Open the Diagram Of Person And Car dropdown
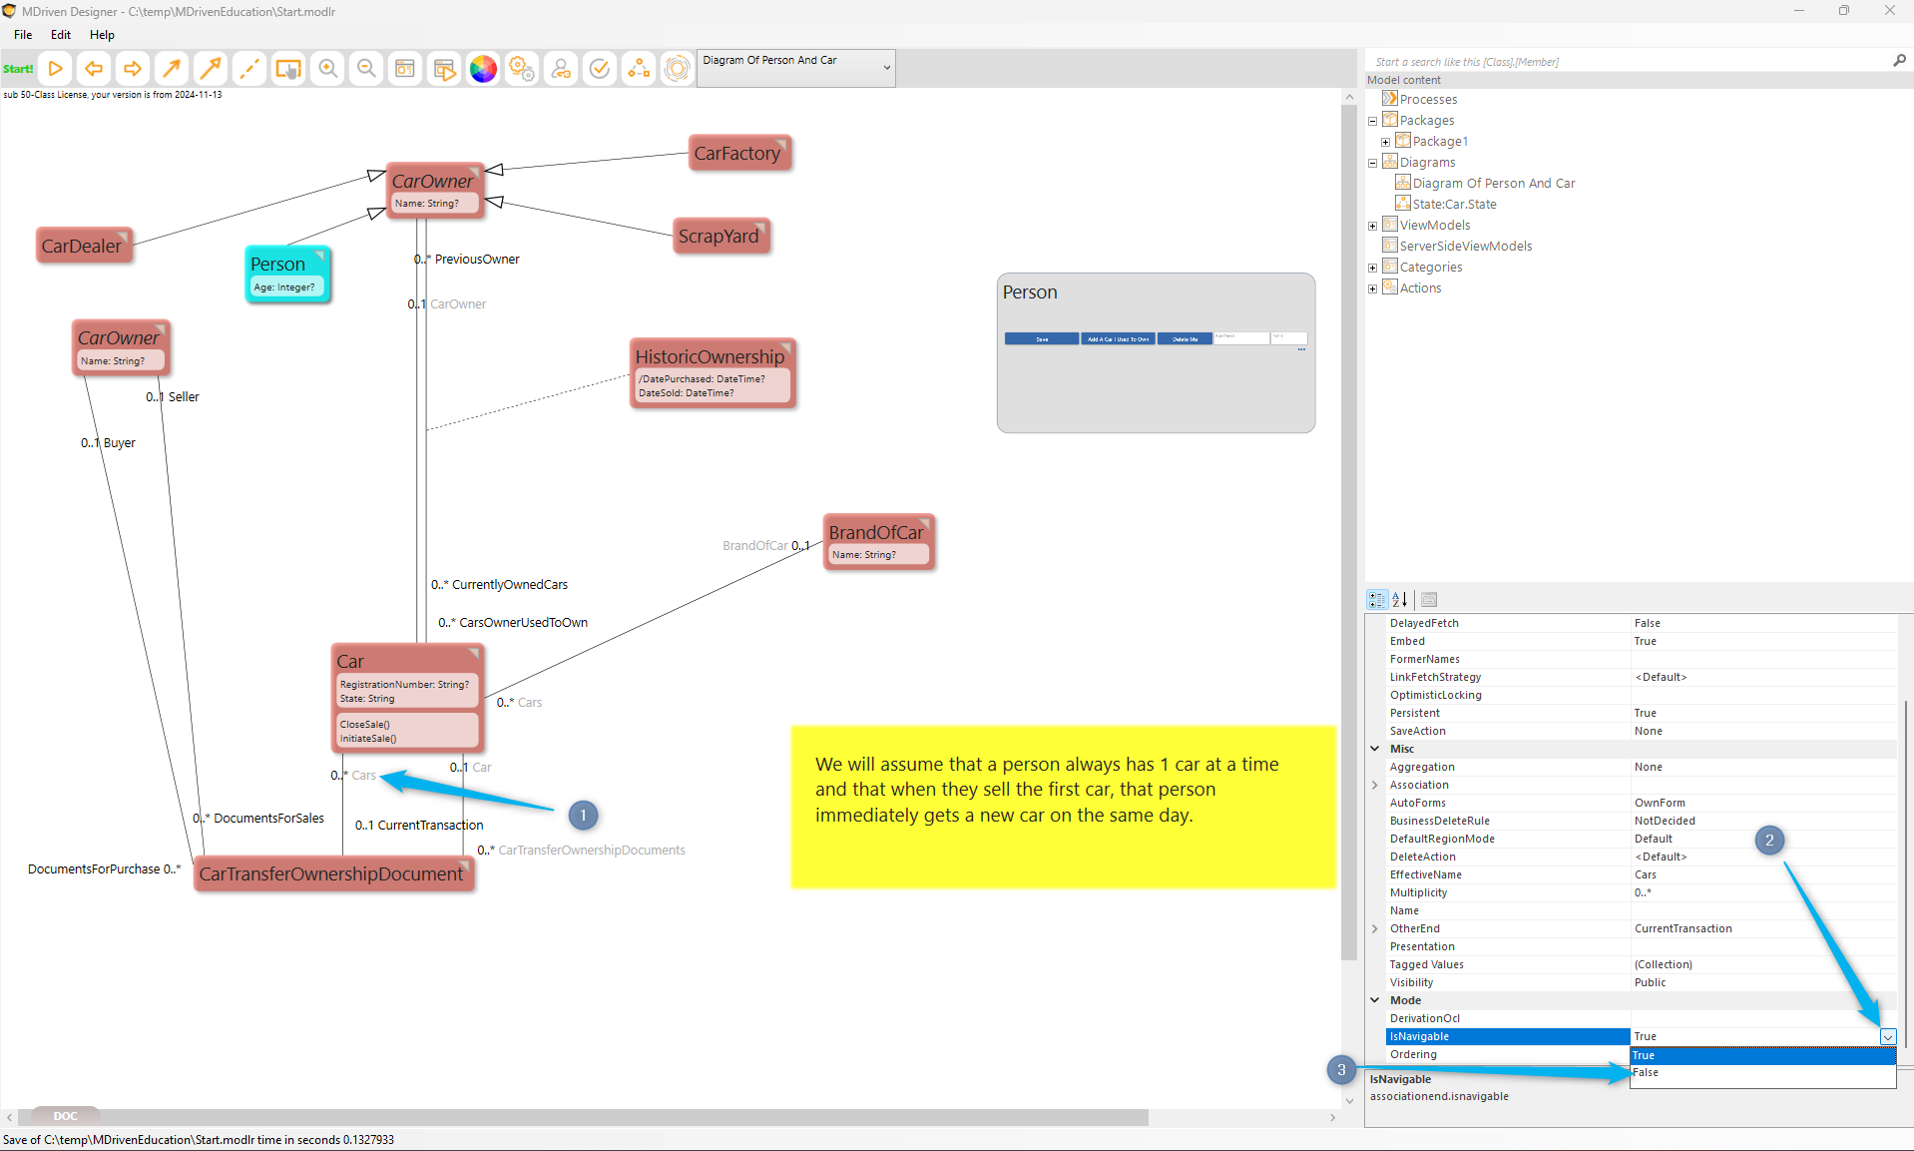Screen dimensions: 1914x1151 [886, 68]
